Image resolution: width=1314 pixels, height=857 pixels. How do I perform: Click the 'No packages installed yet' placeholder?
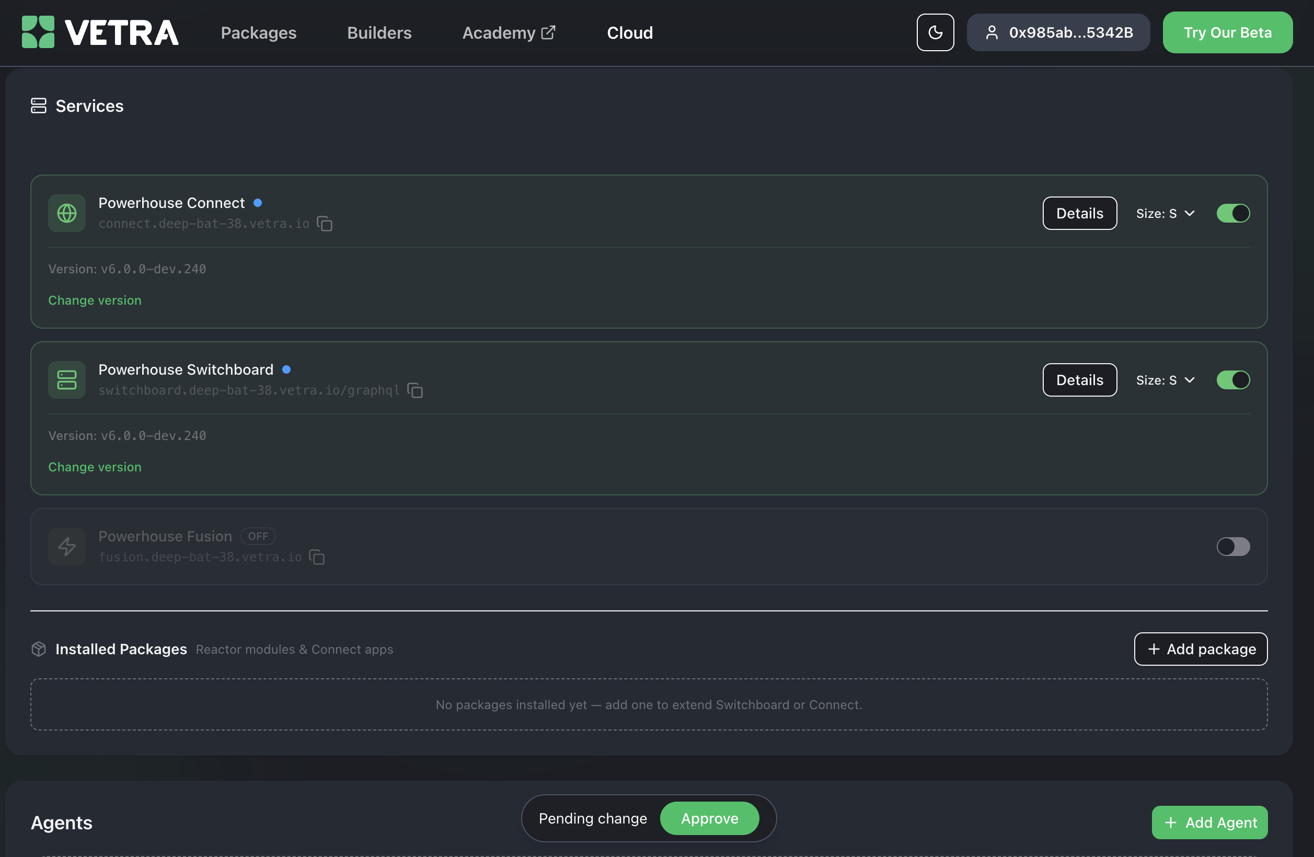pyautogui.click(x=649, y=704)
